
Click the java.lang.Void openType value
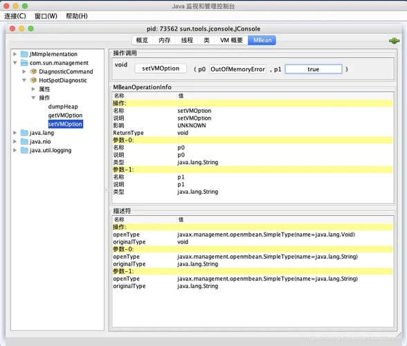(x=266, y=235)
